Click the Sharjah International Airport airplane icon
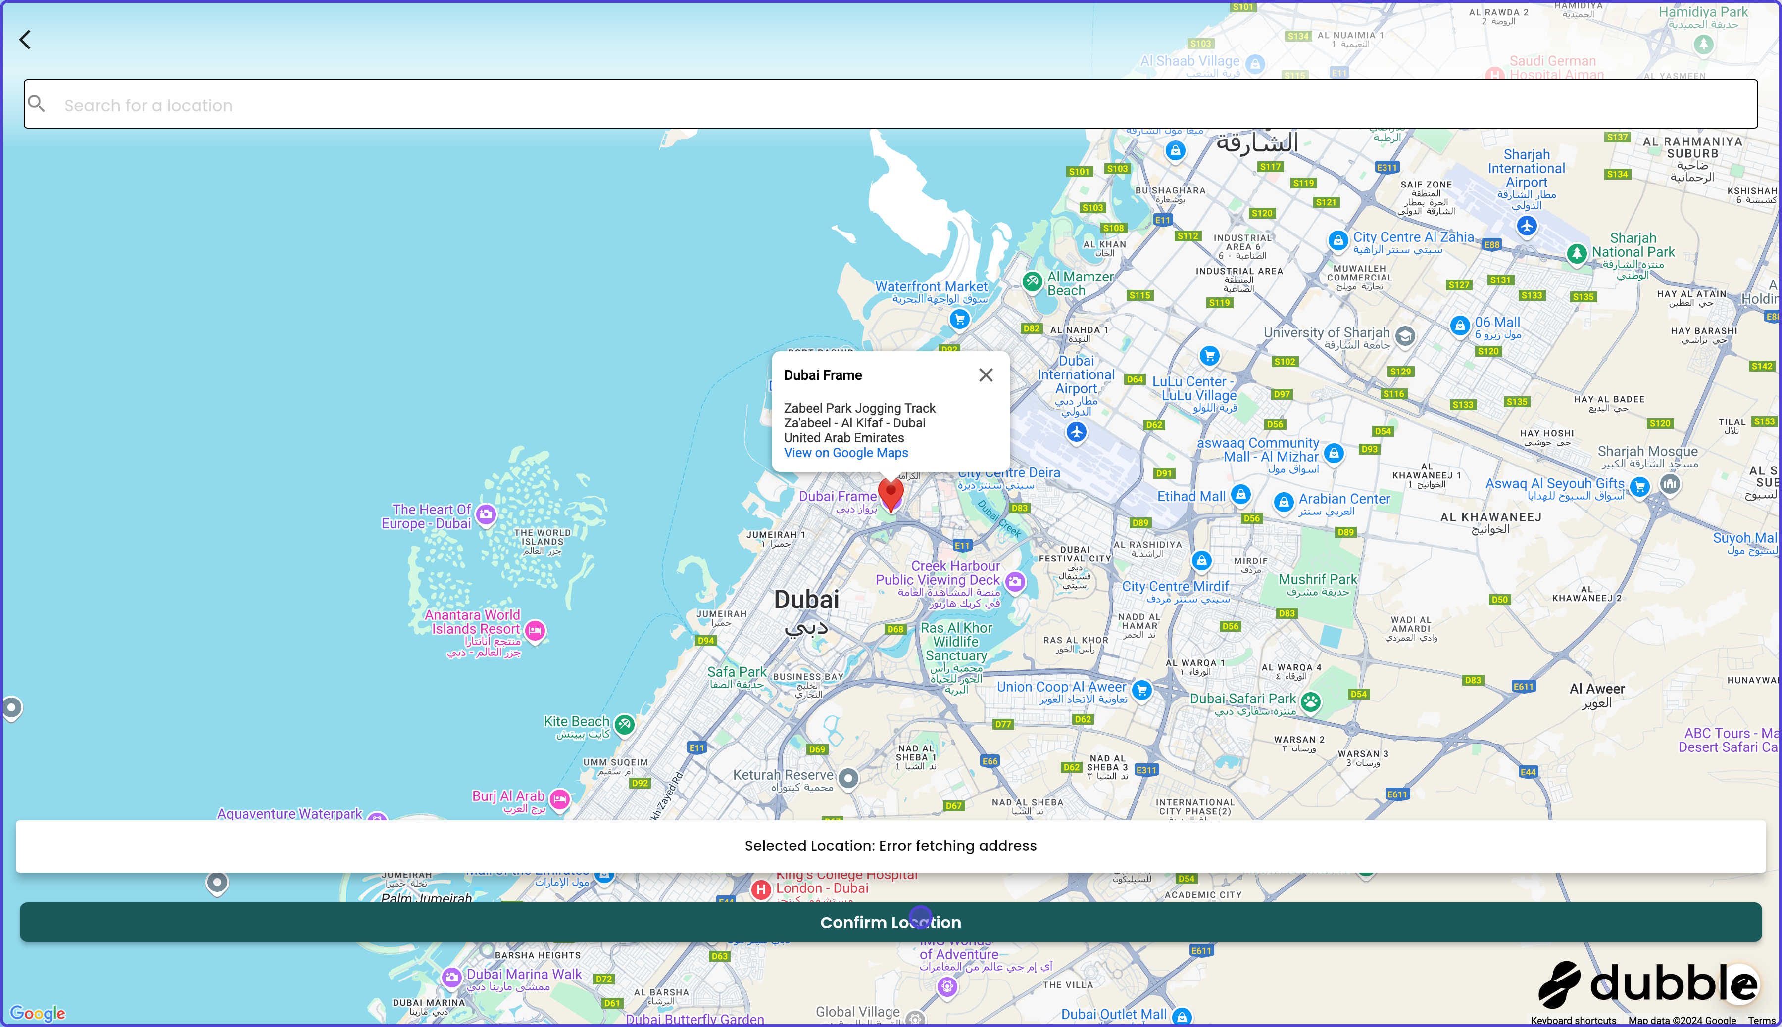 pyautogui.click(x=1528, y=226)
